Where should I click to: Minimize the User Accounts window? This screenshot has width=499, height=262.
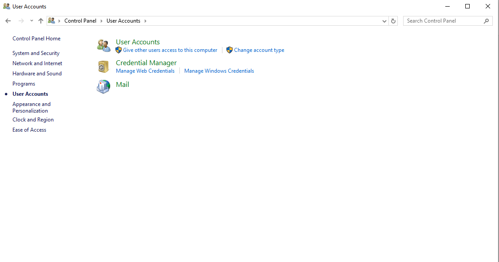click(x=448, y=6)
